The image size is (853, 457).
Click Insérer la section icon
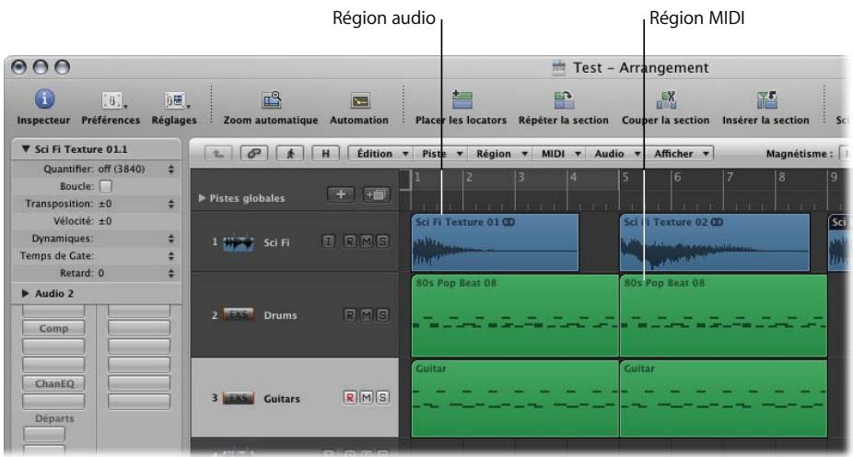(766, 100)
